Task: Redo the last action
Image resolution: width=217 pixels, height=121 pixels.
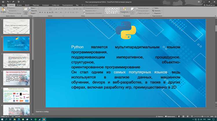Action: point(13,2)
